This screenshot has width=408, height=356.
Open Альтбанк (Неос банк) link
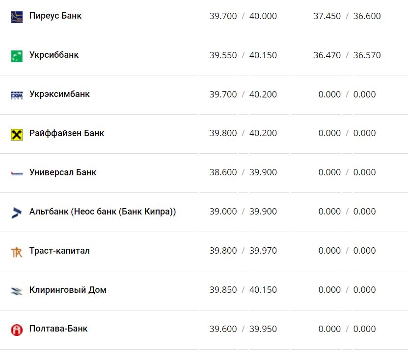(x=103, y=212)
